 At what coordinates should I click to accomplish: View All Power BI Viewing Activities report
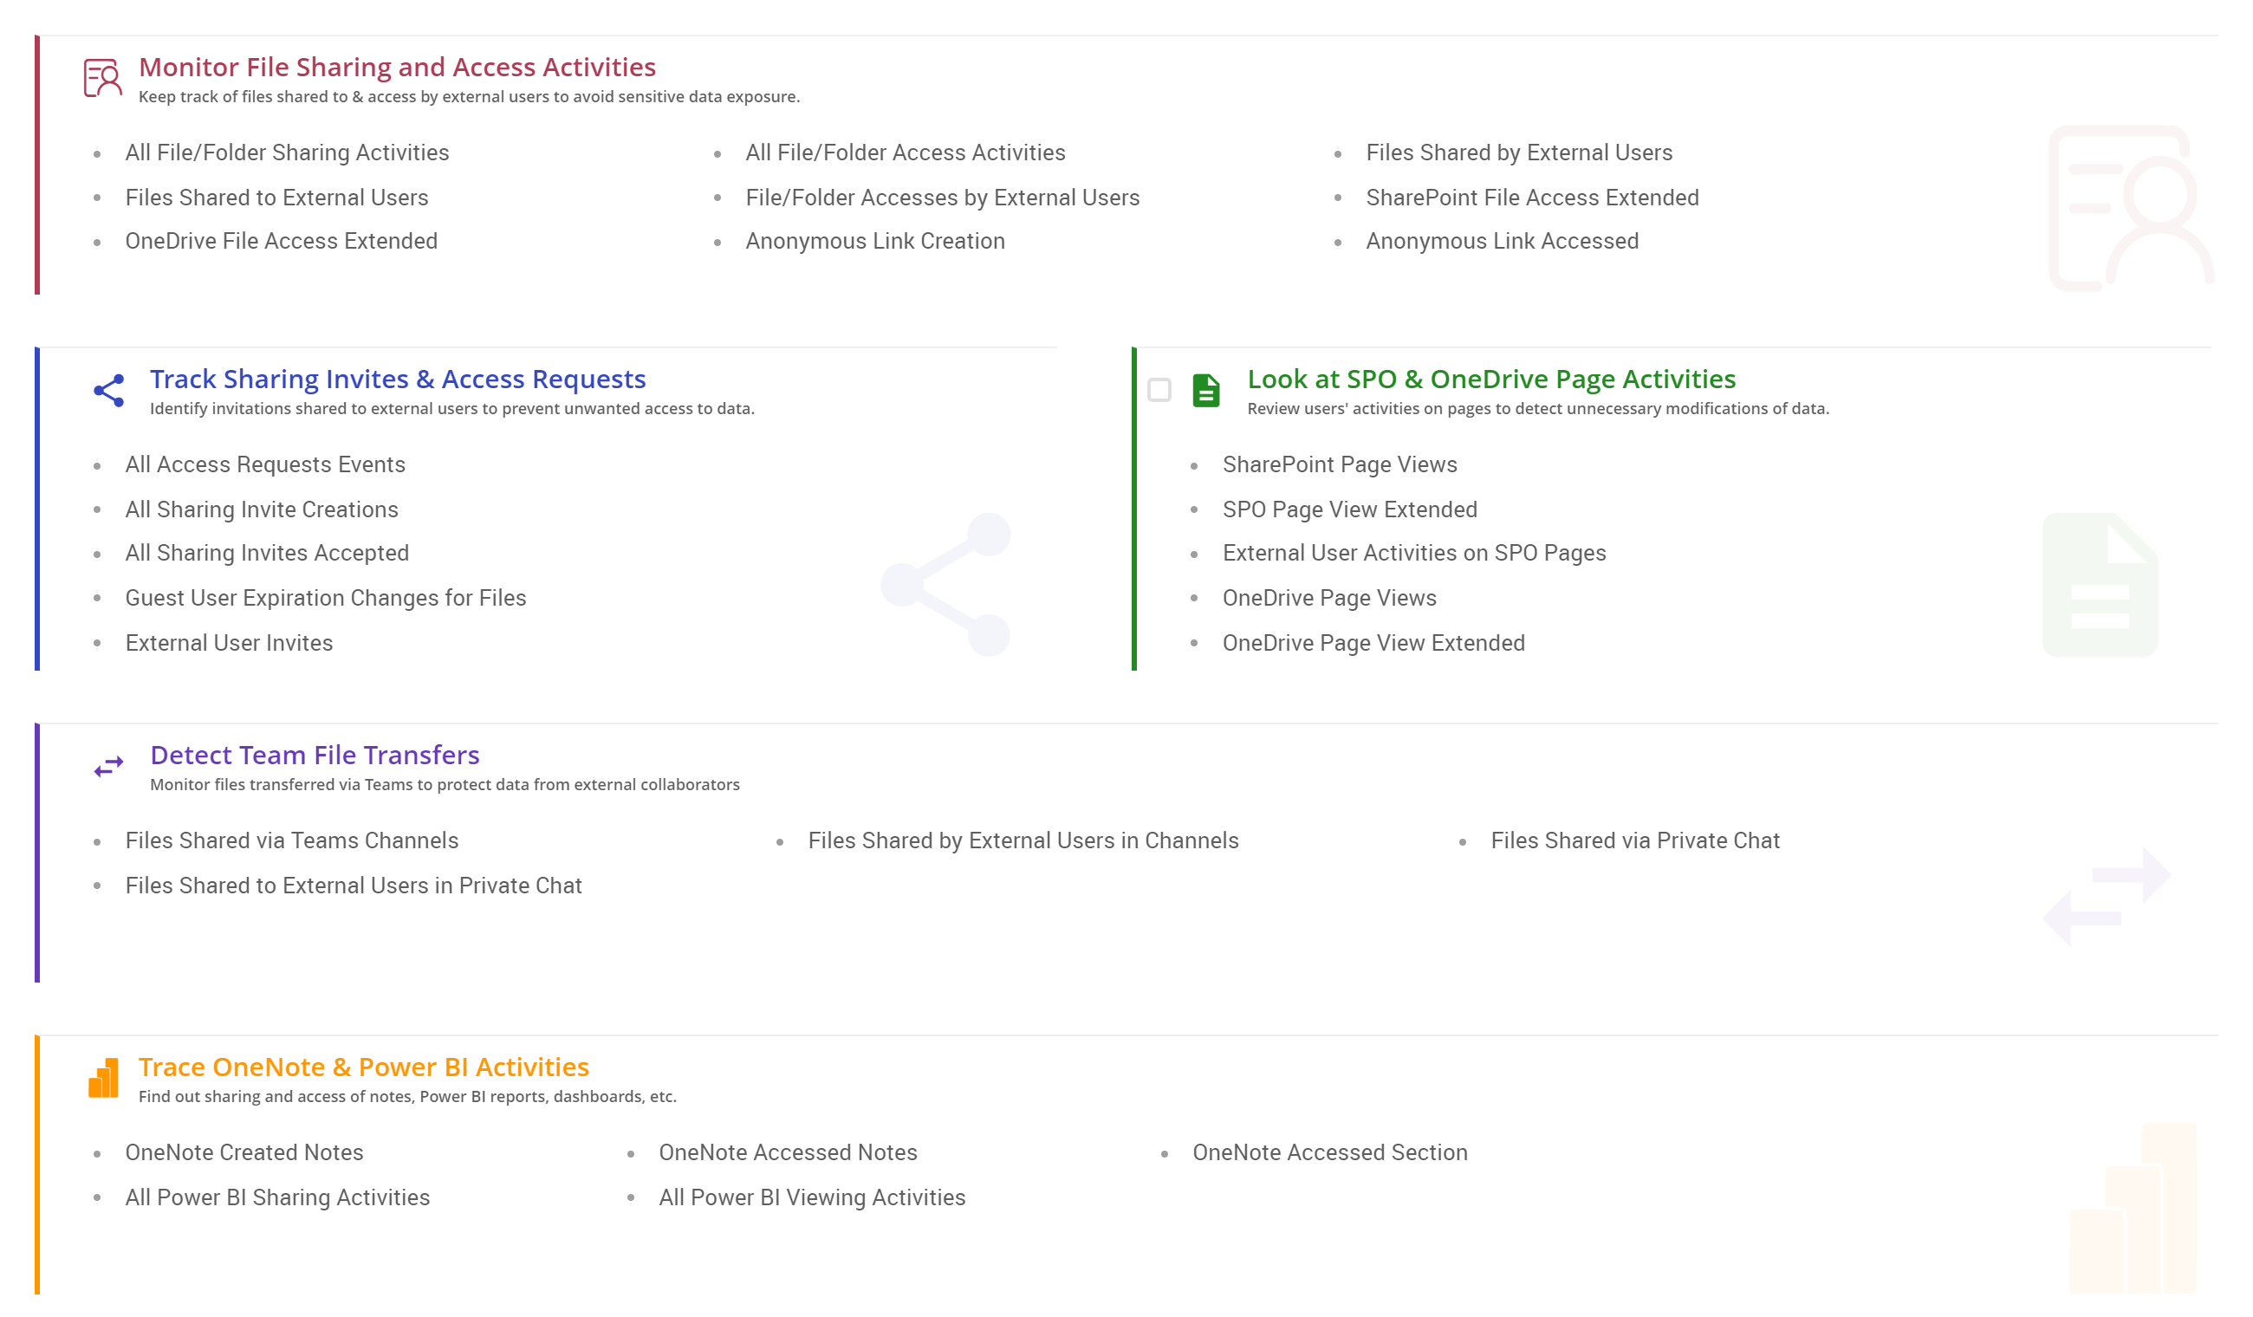[812, 1198]
